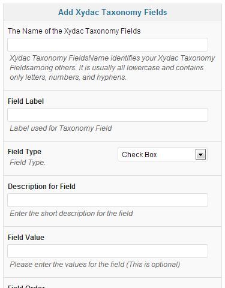Image resolution: width=225 pixels, height=288 pixels.
Task: Click the dropdown arrow next to Check Box
Action: click(x=200, y=155)
